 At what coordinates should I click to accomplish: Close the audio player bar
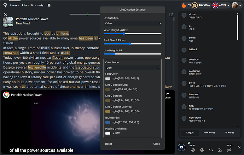[x=239, y=147]
